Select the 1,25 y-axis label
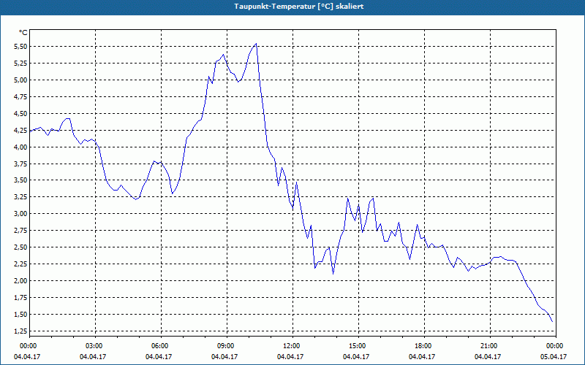This screenshot has width=585, height=365. tap(20, 331)
